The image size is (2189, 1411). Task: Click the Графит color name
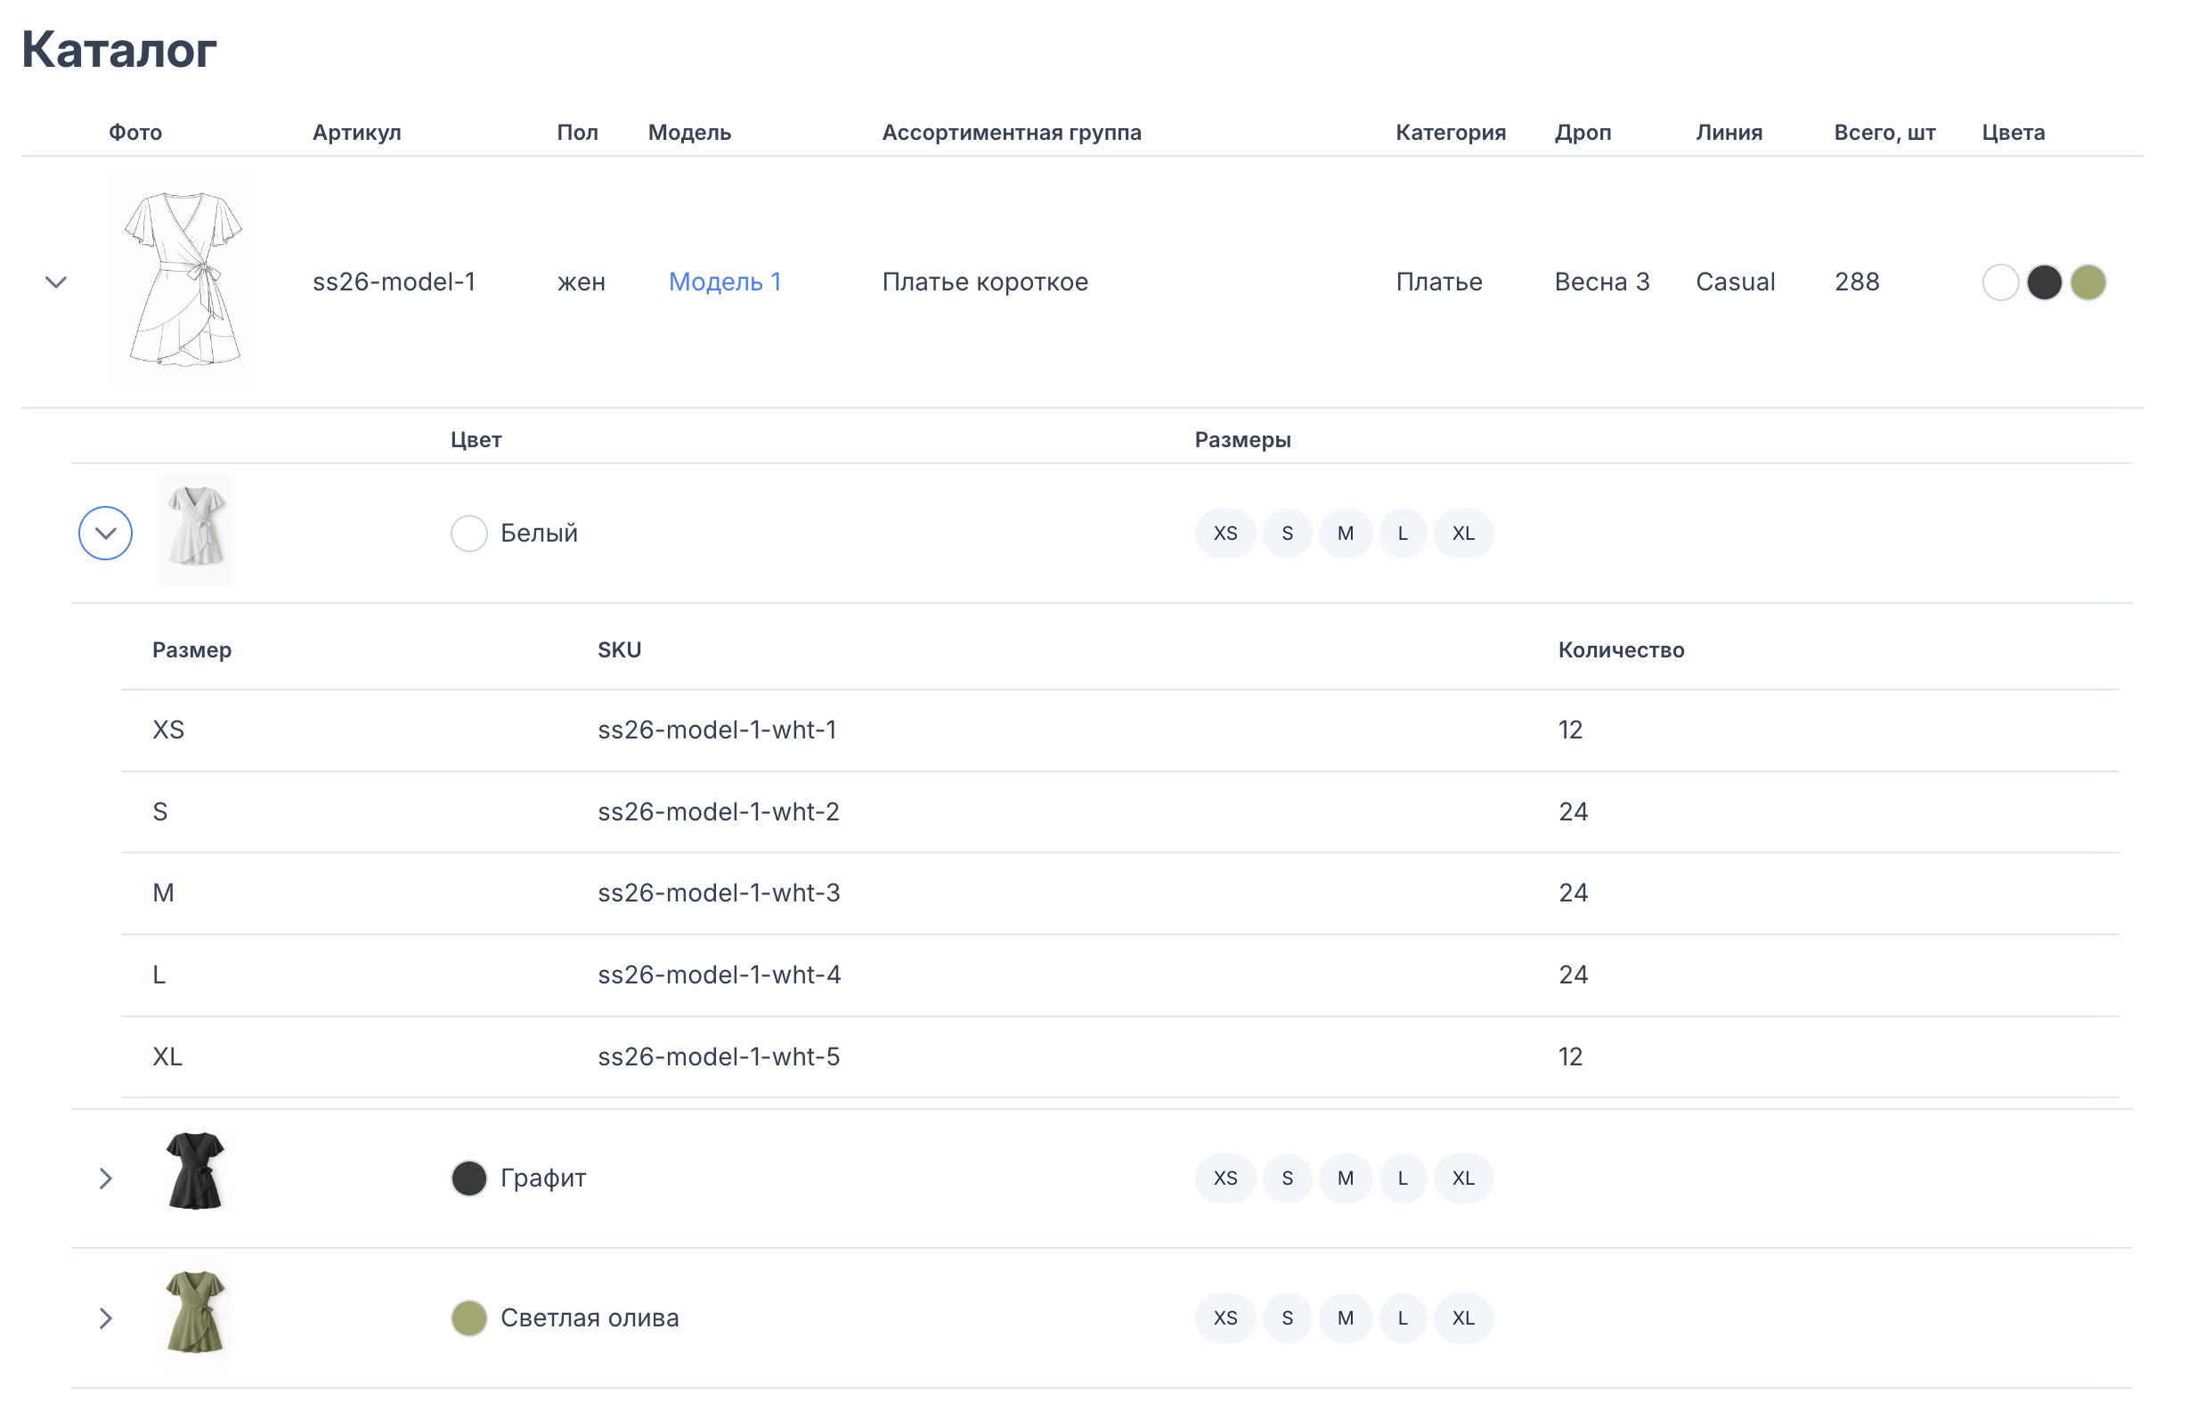(543, 1179)
